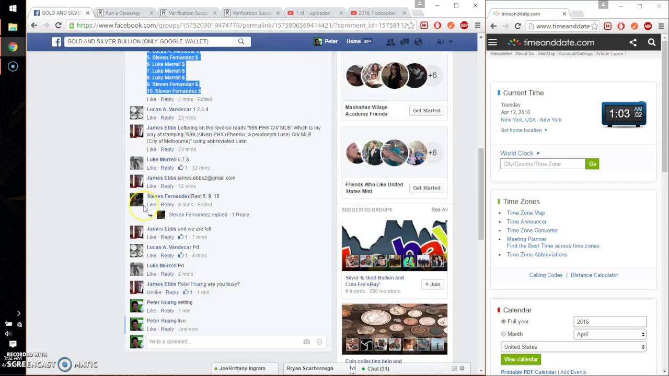669x376 pixels.
Task: Join Silver & Gold Bullion group
Action: pyautogui.click(x=433, y=285)
